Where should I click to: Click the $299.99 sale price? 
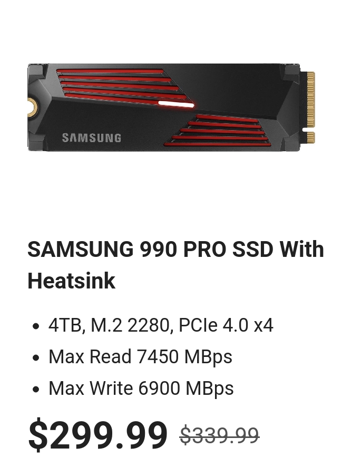(x=97, y=434)
